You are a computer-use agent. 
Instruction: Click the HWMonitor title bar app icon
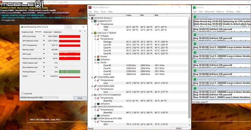coord(90,7)
